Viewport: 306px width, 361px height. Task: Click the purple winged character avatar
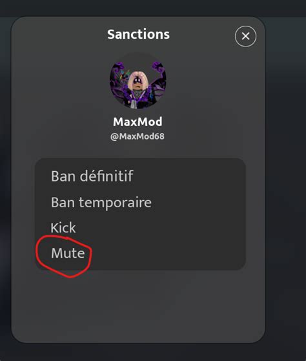tap(138, 81)
